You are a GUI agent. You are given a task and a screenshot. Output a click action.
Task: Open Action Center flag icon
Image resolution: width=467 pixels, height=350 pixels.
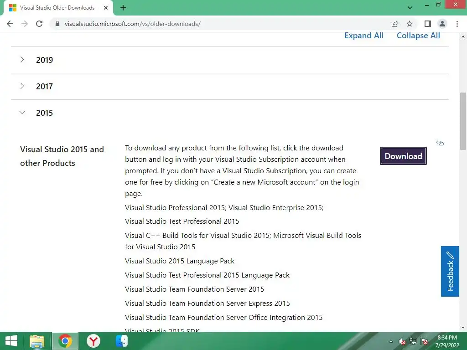point(424,341)
